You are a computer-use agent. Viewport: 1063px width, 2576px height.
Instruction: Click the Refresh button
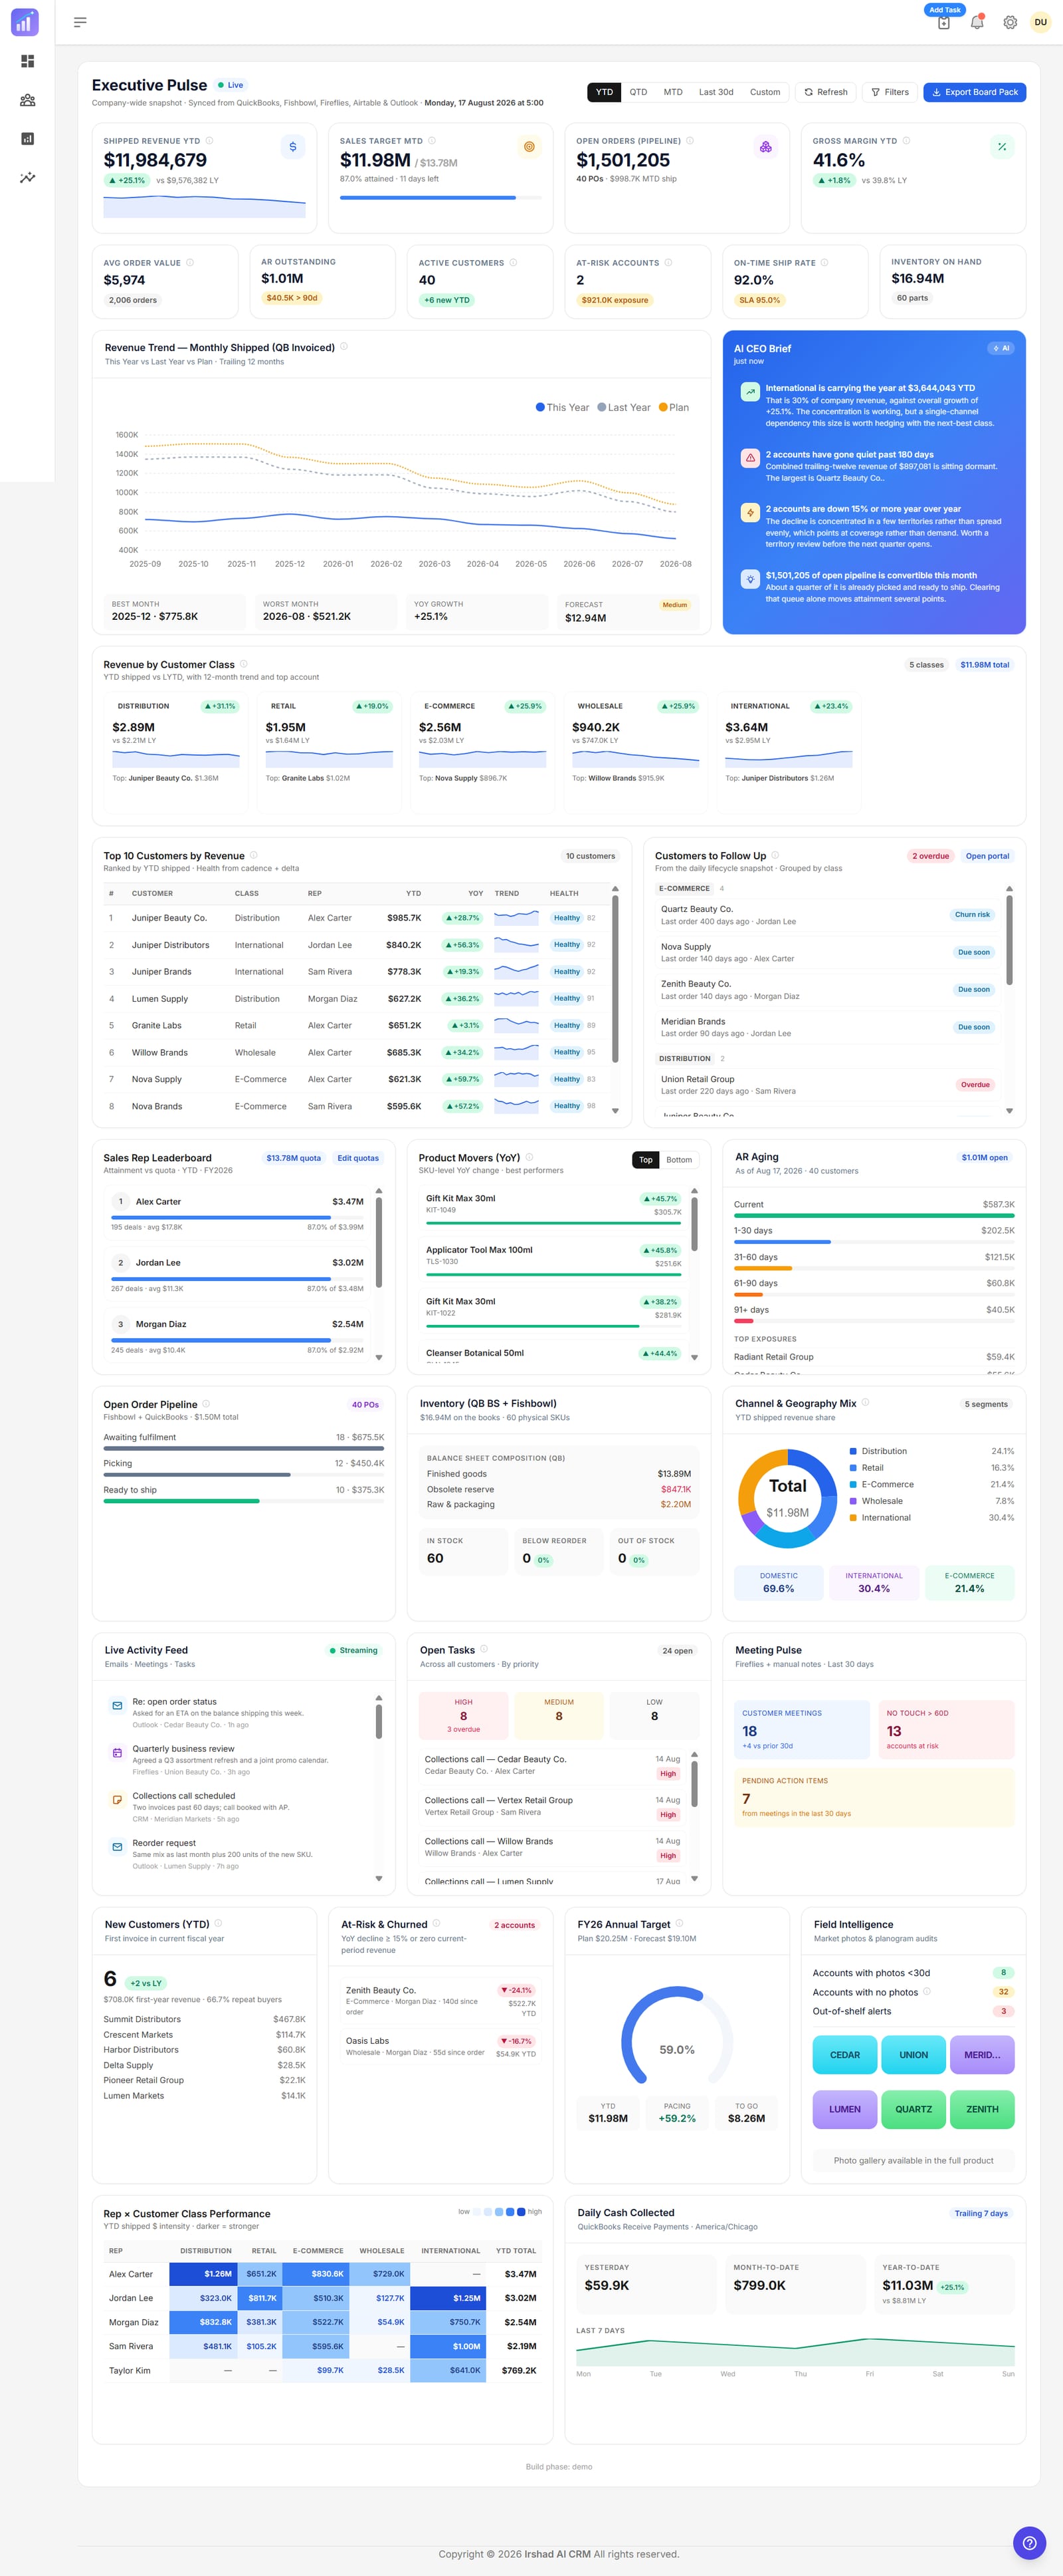[x=826, y=92]
